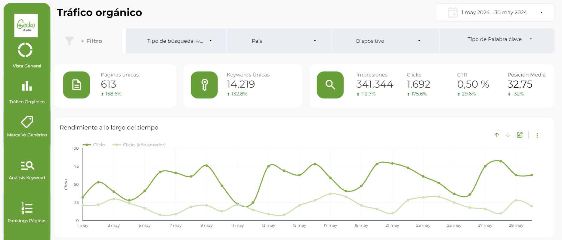Click the calendar icon in date picker
This screenshot has width=562, height=240.
click(452, 13)
